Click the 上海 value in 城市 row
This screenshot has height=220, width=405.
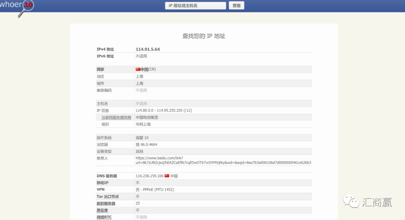139,84
